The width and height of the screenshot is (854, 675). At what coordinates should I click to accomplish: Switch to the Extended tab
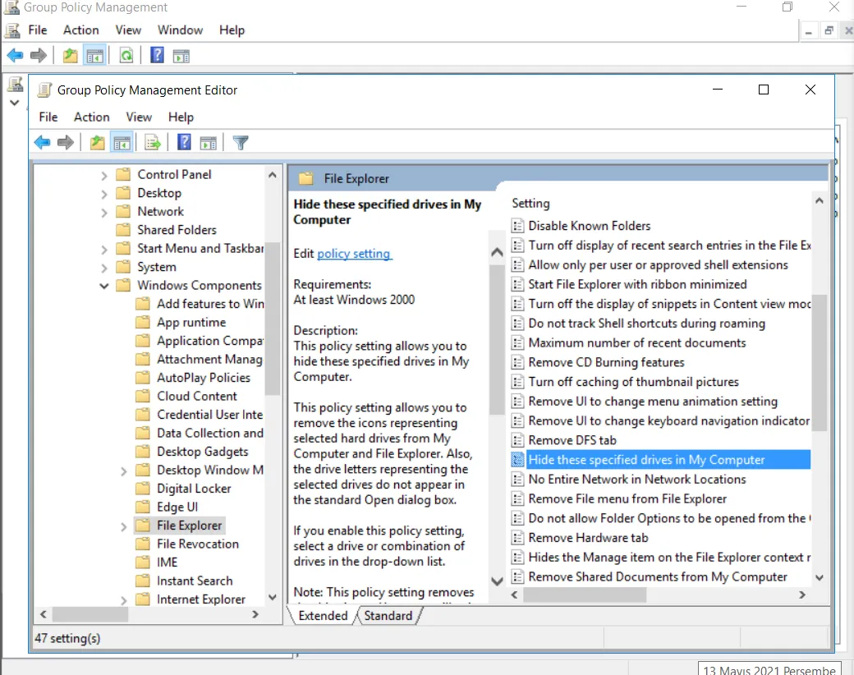323,616
